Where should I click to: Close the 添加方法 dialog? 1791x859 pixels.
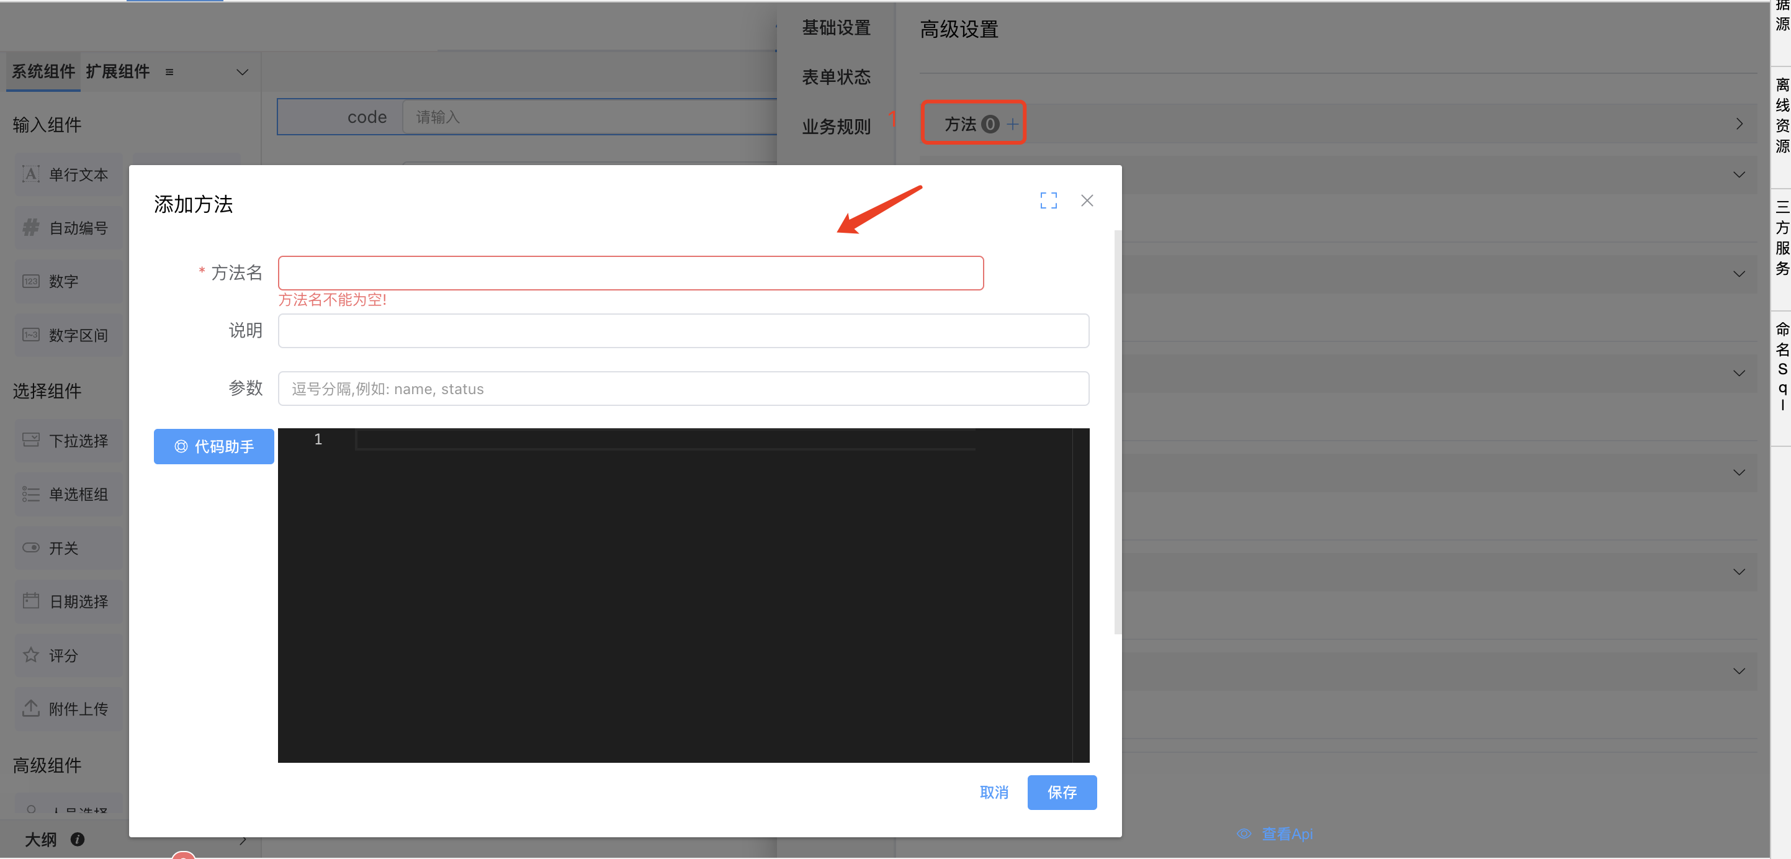1087,201
